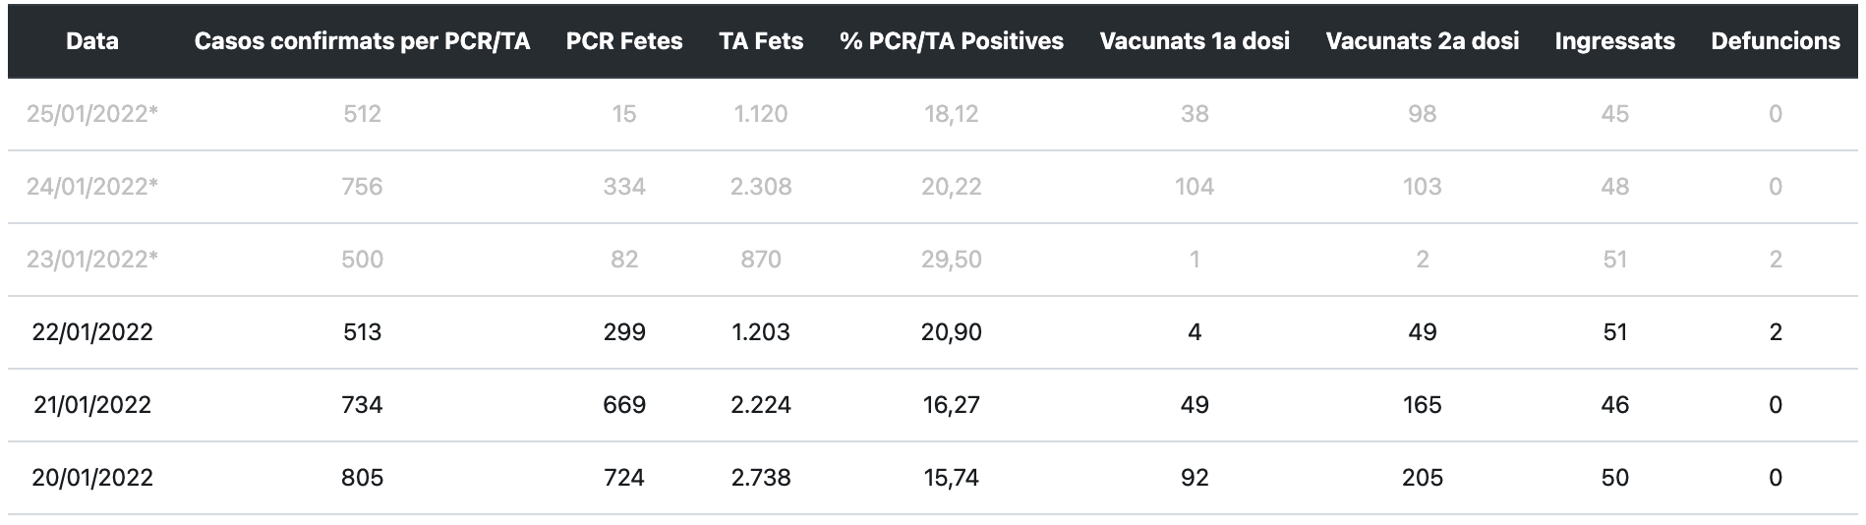
Task: Click the Casos confirmats per PCR/TA header
Action: coord(362,41)
